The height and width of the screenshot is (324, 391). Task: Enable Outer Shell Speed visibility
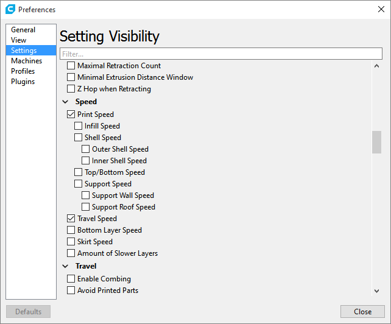(x=85, y=149)
